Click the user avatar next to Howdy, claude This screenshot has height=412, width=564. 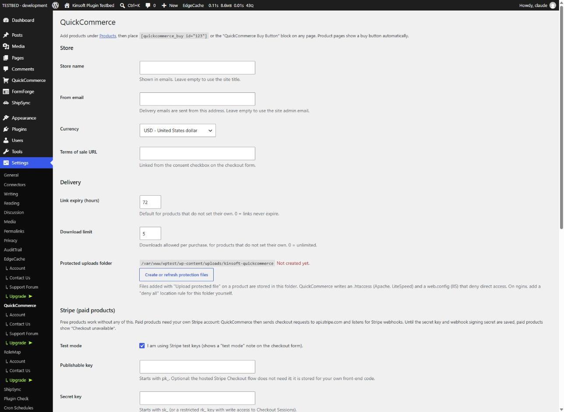click(x=553, y=5)
